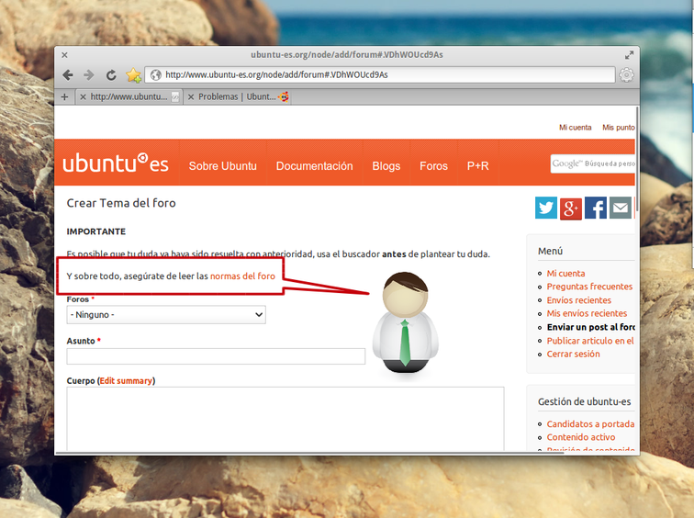Click Enviar un post al foro link

591,327
